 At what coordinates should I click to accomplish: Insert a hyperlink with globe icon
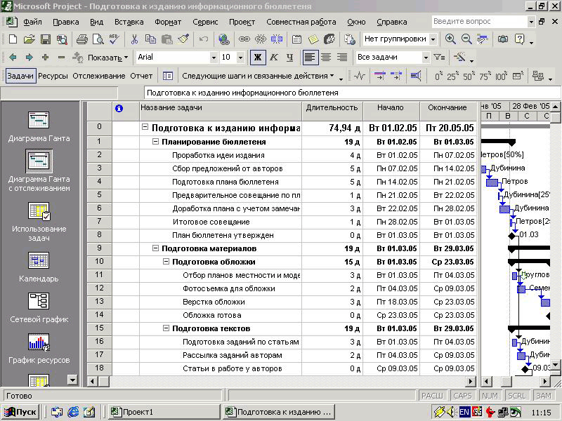point(224,39)
